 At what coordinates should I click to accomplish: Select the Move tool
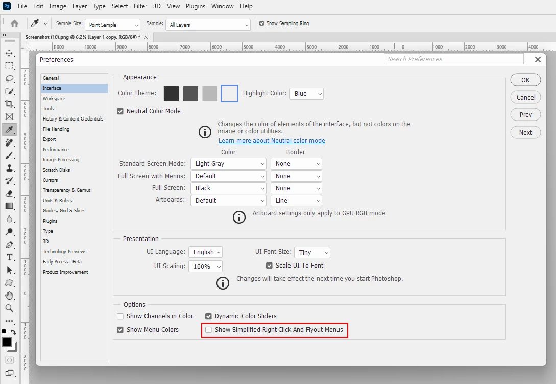click(x=9, y=53)
